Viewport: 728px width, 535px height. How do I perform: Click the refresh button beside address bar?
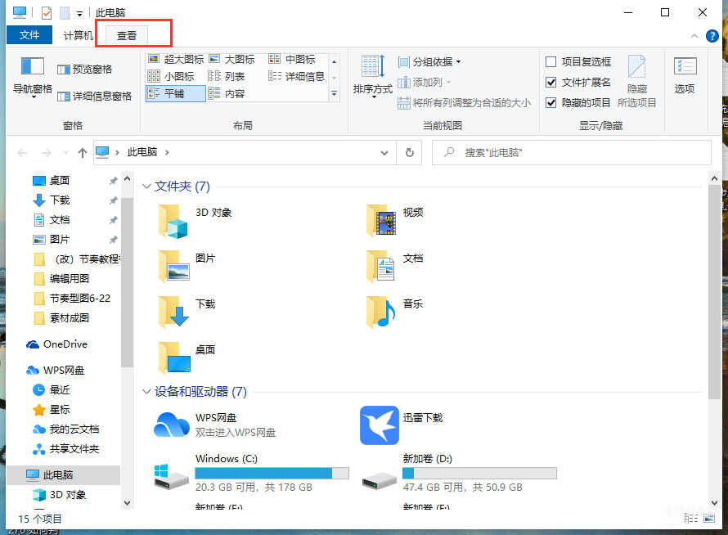coord(410,152)
